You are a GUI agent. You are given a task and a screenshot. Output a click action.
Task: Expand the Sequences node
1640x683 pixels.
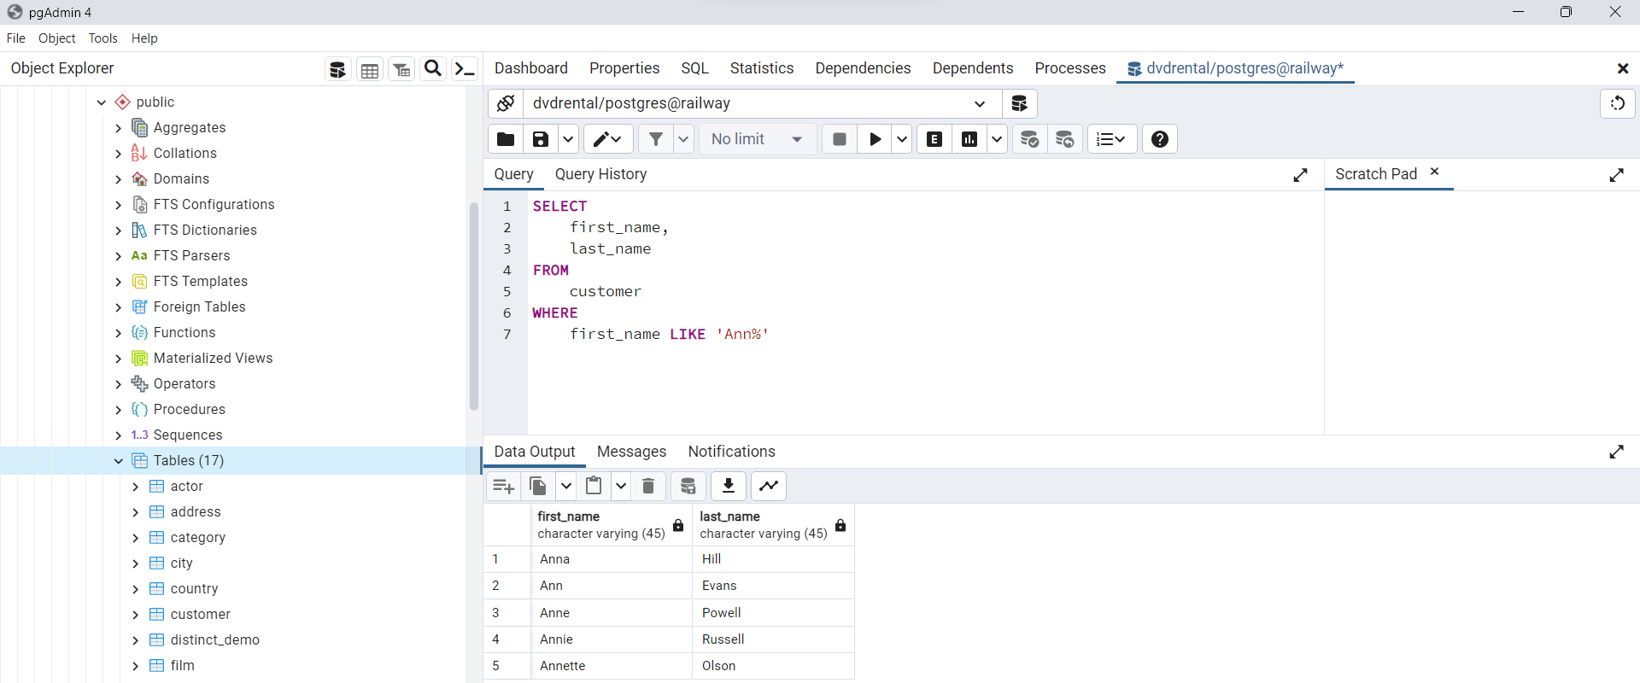click(x=119, y=435)
